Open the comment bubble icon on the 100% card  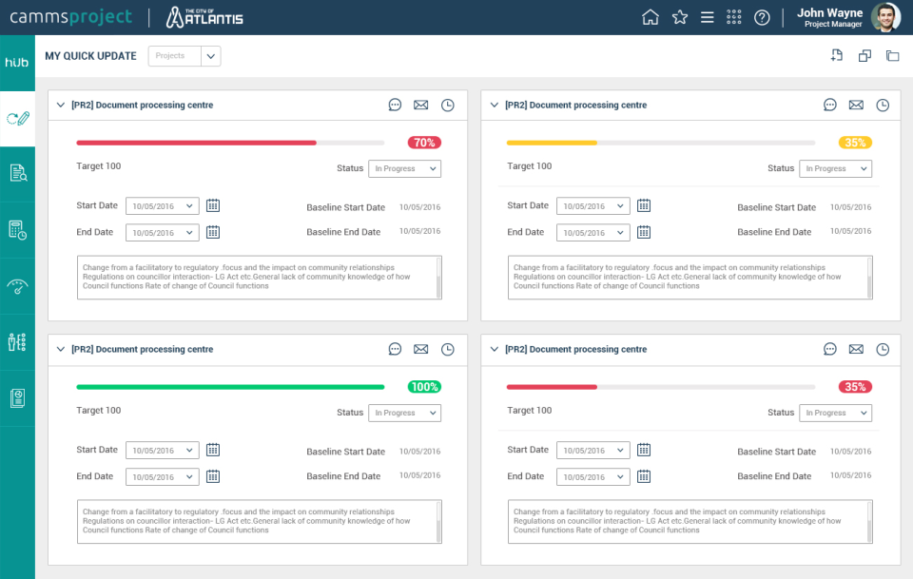click(395, 349)
